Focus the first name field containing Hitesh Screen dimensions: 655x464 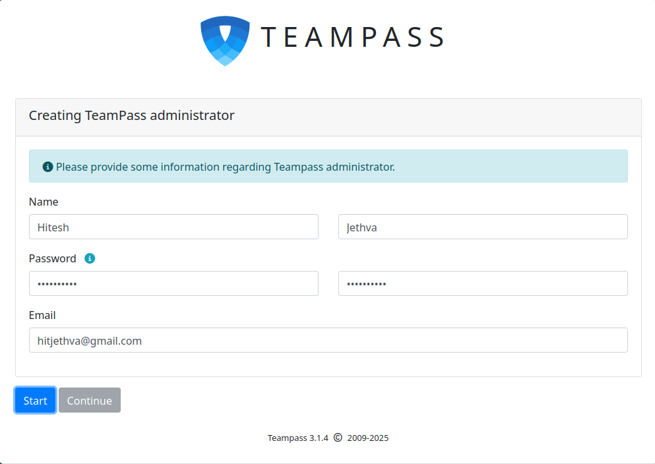pyautogui.click(x=173, y=227)
